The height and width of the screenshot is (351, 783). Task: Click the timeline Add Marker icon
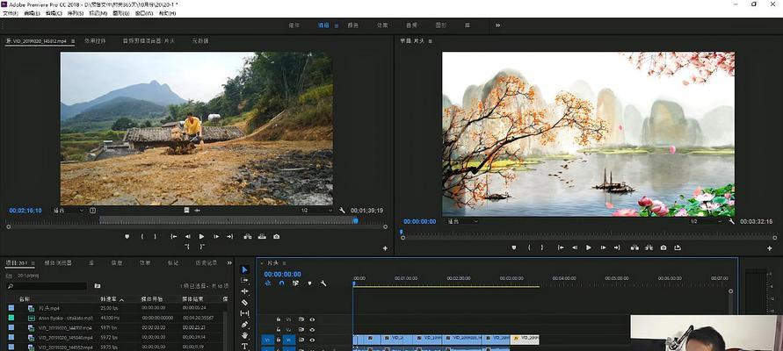tap(309, 283)
